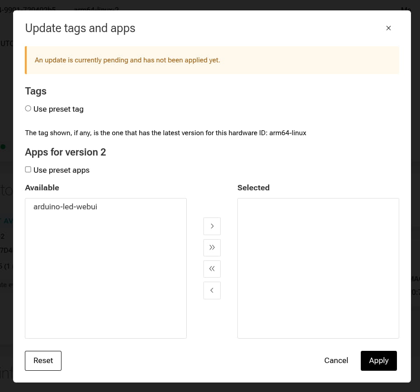420x392 pixels.
Task: Select arduino-led-webui in the Available list
Action: (65, 207)
